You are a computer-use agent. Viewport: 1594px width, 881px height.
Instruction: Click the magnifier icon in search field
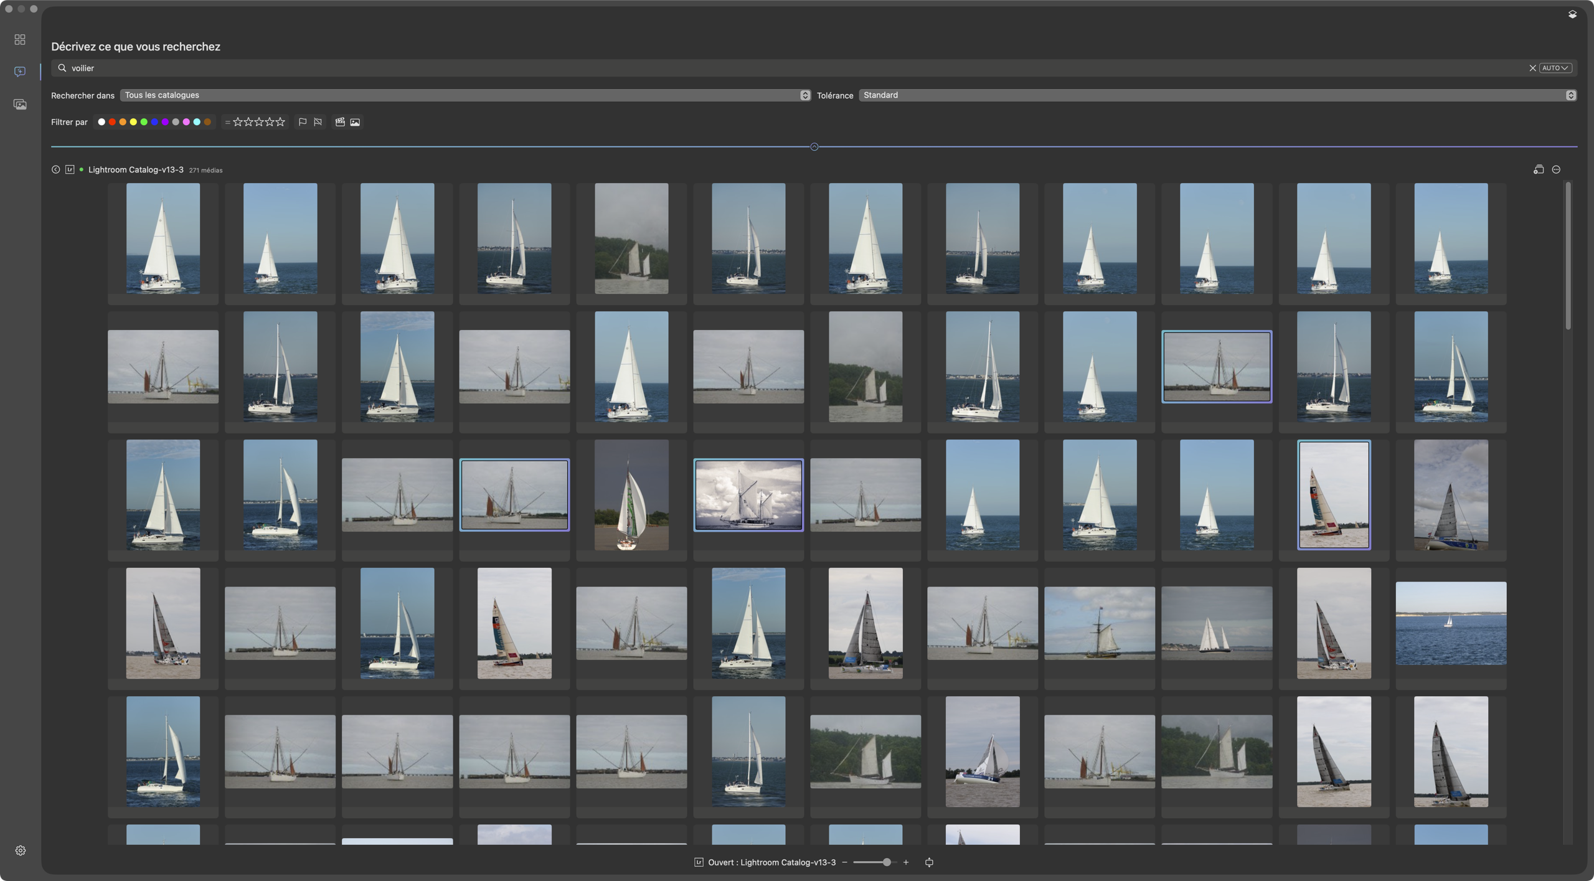point(62,68)
